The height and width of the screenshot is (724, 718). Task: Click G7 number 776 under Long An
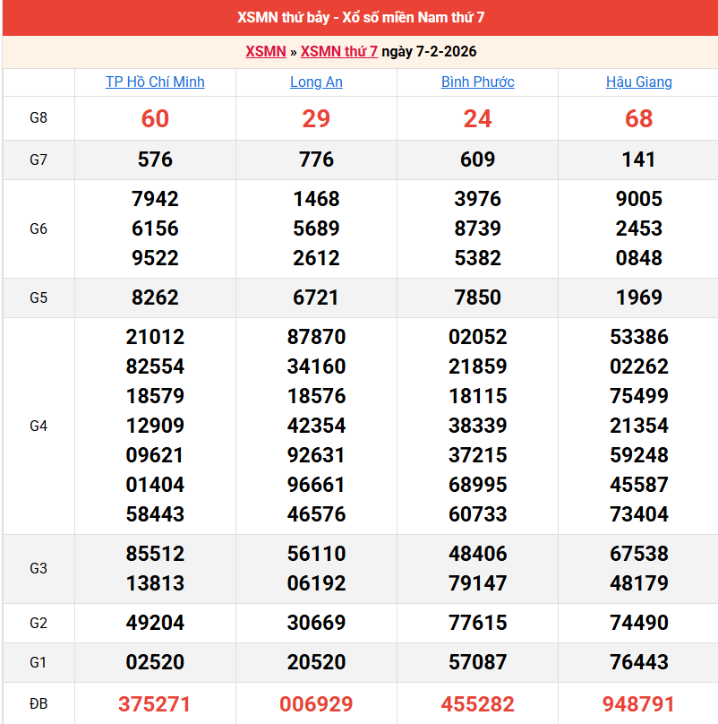coord(316,159)
